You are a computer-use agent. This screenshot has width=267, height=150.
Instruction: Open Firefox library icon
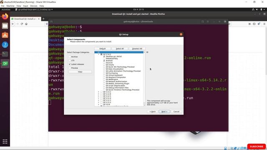coord(249,24)
